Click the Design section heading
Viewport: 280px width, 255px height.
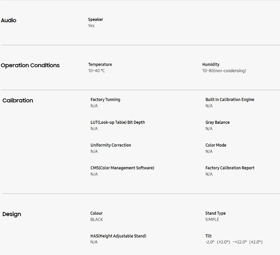11,214
